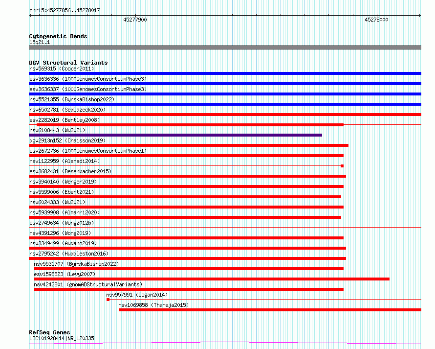435x349 pixels.
Task: Click the nsv6024333 (Wu2021) label
Action: [x=57, y=202]
